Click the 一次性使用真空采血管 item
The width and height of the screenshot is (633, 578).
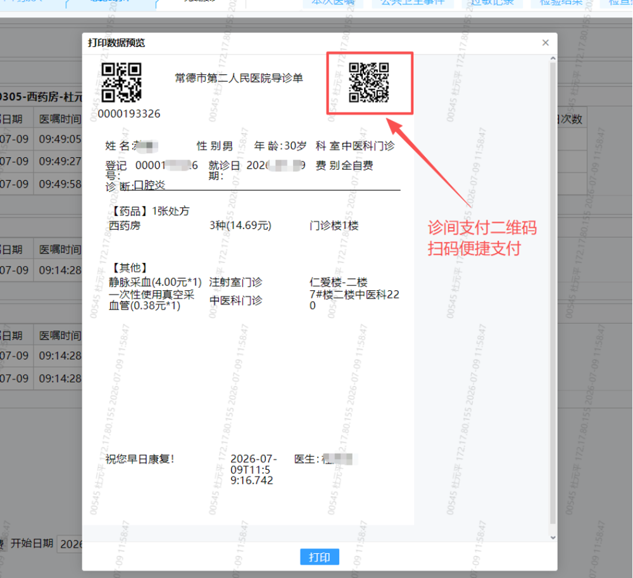(x=151, y=300)
